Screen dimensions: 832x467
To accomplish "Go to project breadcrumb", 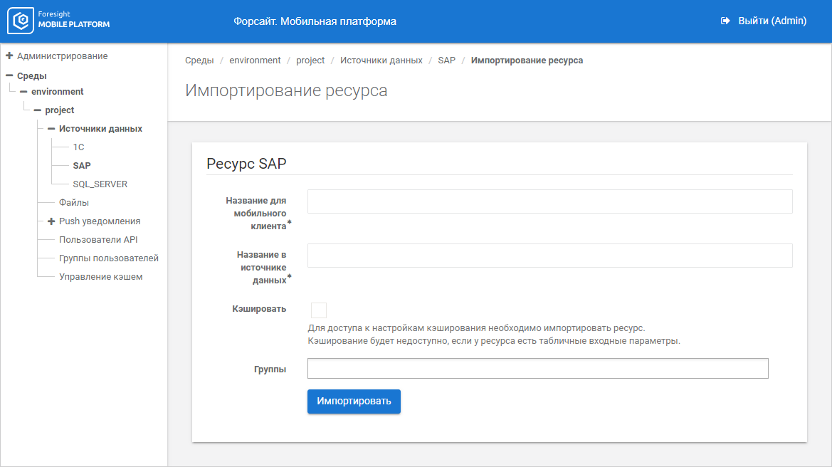I will [310, 61].
